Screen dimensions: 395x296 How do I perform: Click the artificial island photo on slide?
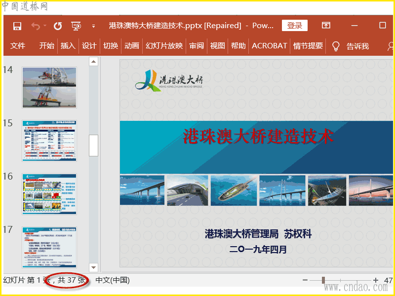point(234,190)
